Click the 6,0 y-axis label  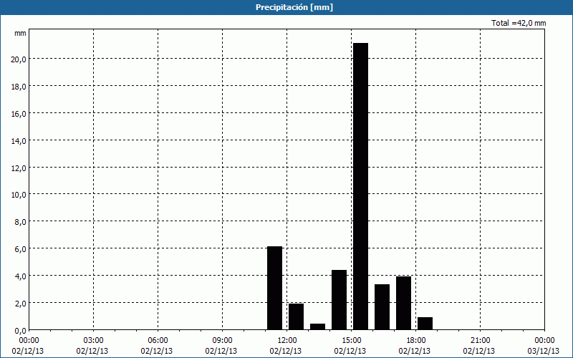coord(20,249)
